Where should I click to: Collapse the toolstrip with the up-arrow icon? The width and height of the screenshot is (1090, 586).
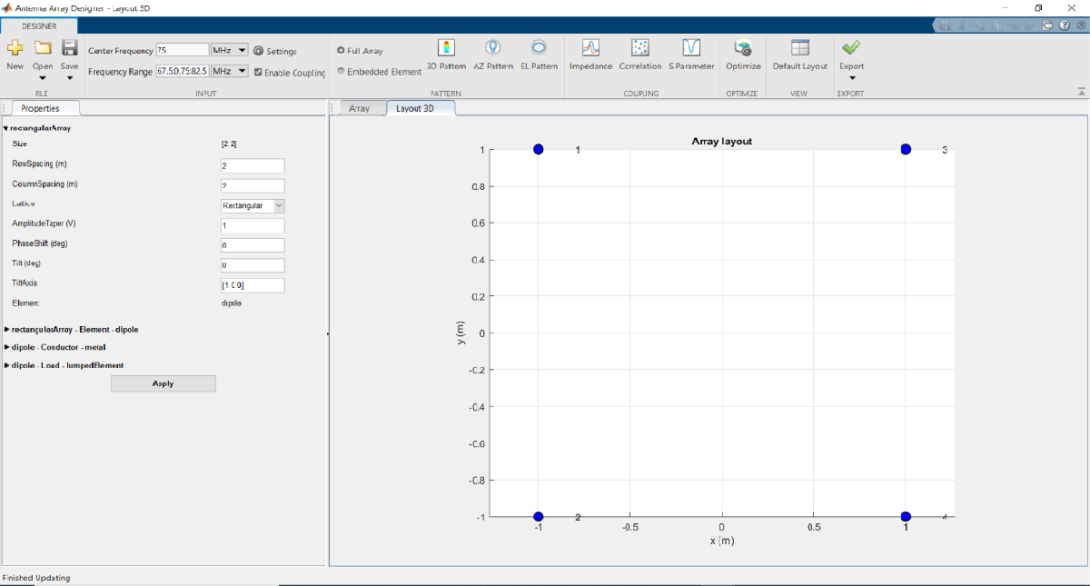[x=1082, y=91]
